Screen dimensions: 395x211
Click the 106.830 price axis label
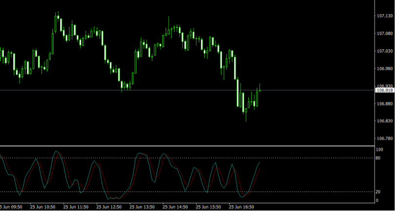click(x=385, y=121)
